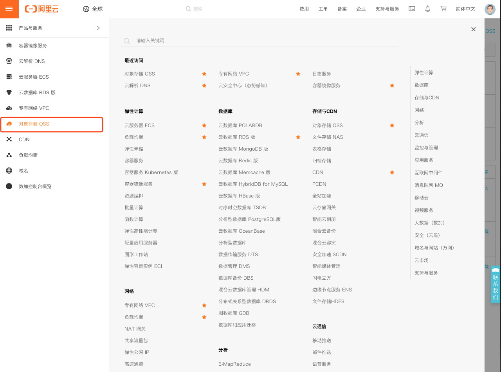The width and height of the screenshot is (501, 372).
Task: Toggle the favorite star next to 负载均衡
Action: click(204, 137)
